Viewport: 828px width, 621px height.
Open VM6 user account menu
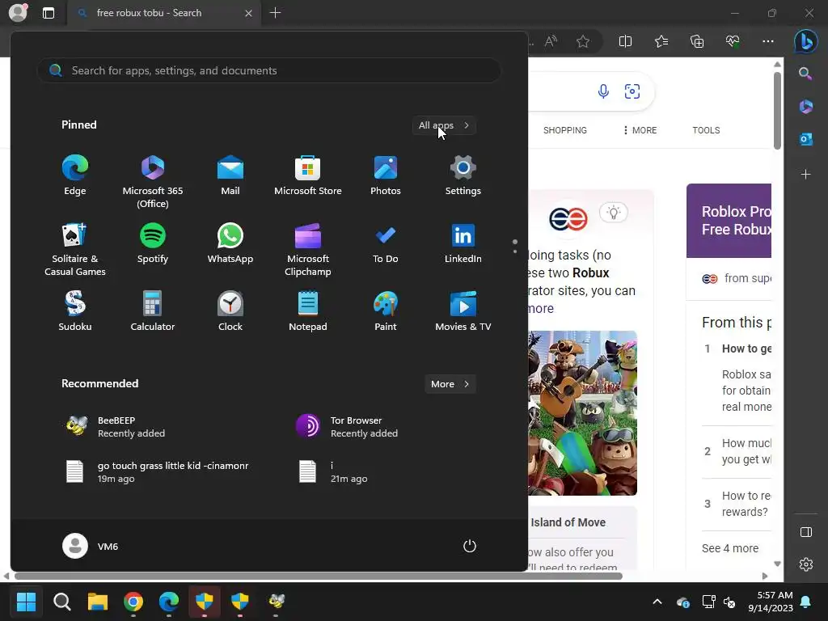coord(91,546)
